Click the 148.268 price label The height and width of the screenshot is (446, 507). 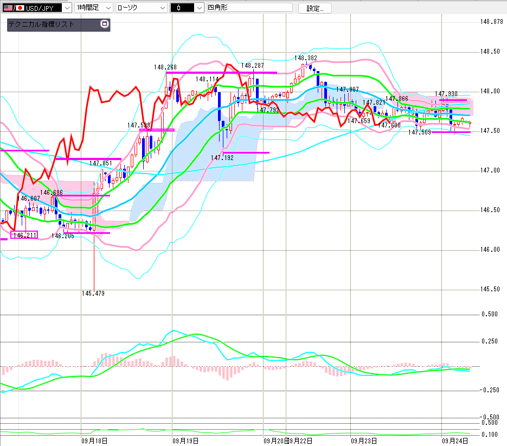(165, 67)
